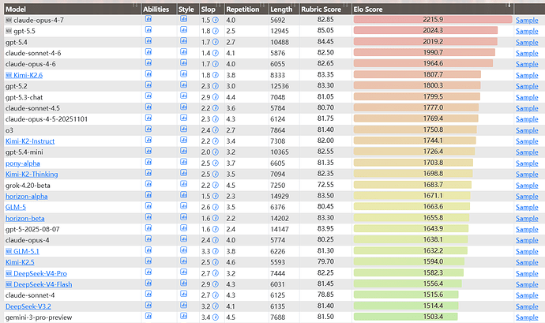
Task: Select the claude-sonnet-4-6 model name
Action: click(33, 53)
